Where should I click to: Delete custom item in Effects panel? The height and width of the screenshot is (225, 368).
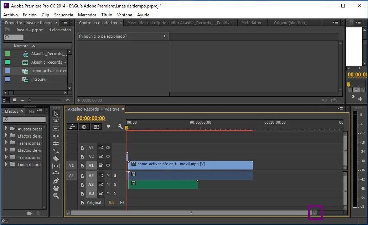pyautogui.click(x=38, y=213)
